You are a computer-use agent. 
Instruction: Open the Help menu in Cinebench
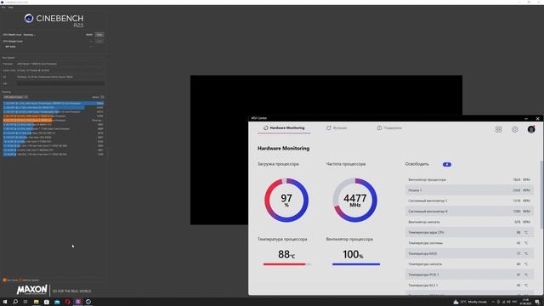click(11, 7)
